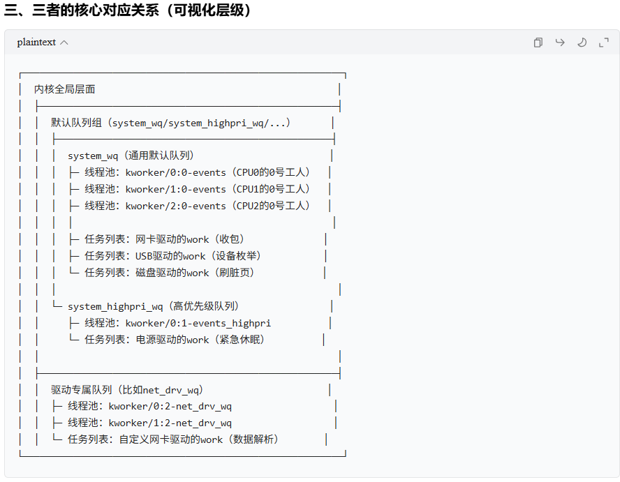This screenshot has height=482, width=620.
Task: Click line 驱动专属队列 (比如net_drv_wq)
Action: pyautogui.click(x=127, y=390)
